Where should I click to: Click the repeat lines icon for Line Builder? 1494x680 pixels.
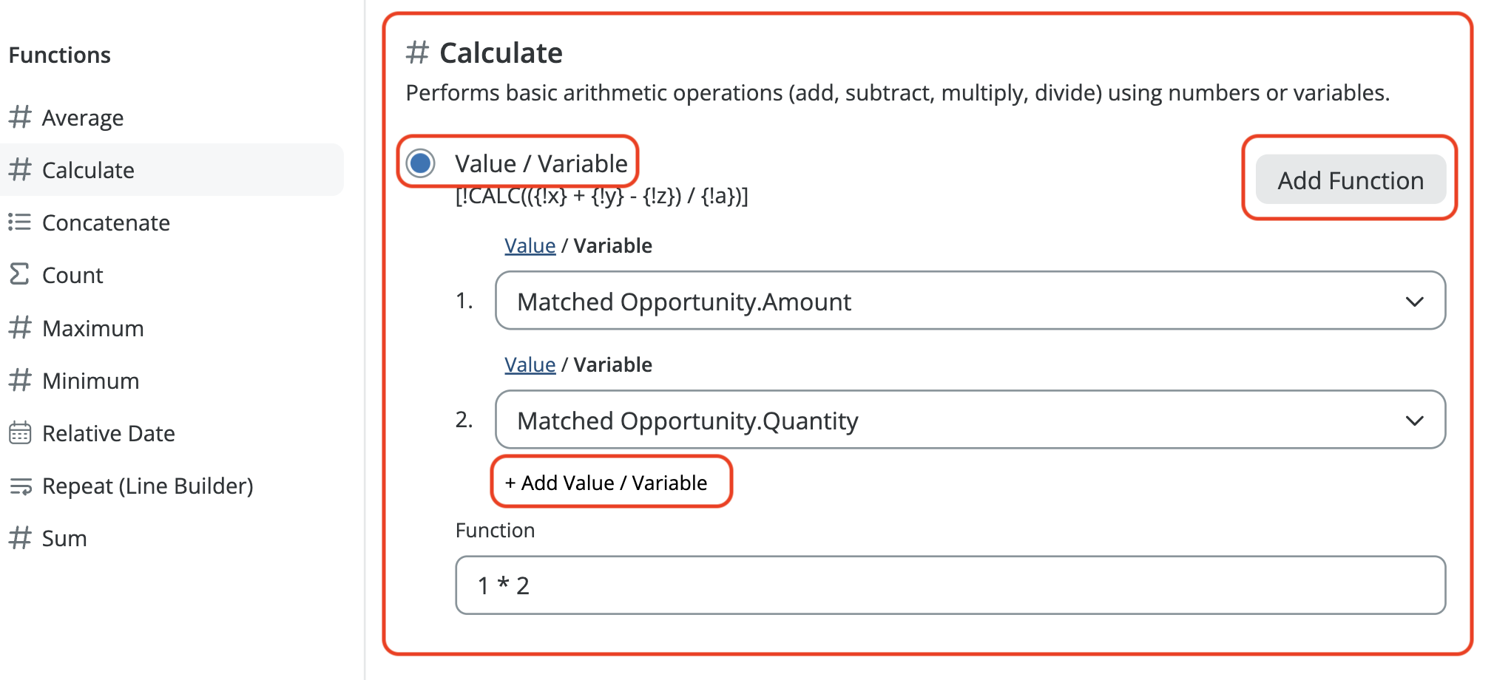(x=20, y=486)
